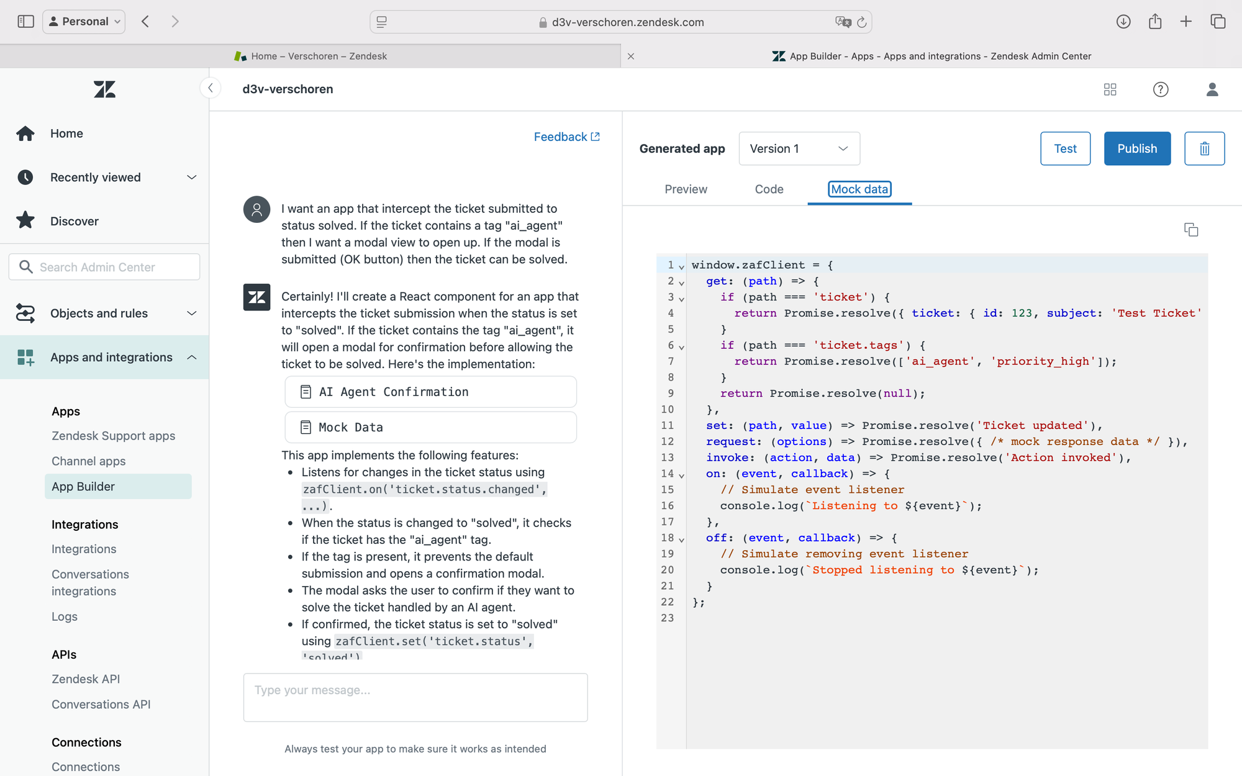Collapse the sidebar with the arrow button
Image resolution: width=1242 pixels, height=776 pixels.
[211, 88]
